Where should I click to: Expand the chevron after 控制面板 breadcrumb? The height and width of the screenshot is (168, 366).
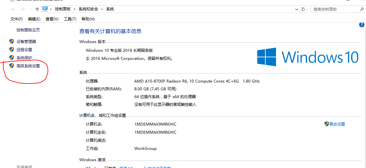(74, 9)
